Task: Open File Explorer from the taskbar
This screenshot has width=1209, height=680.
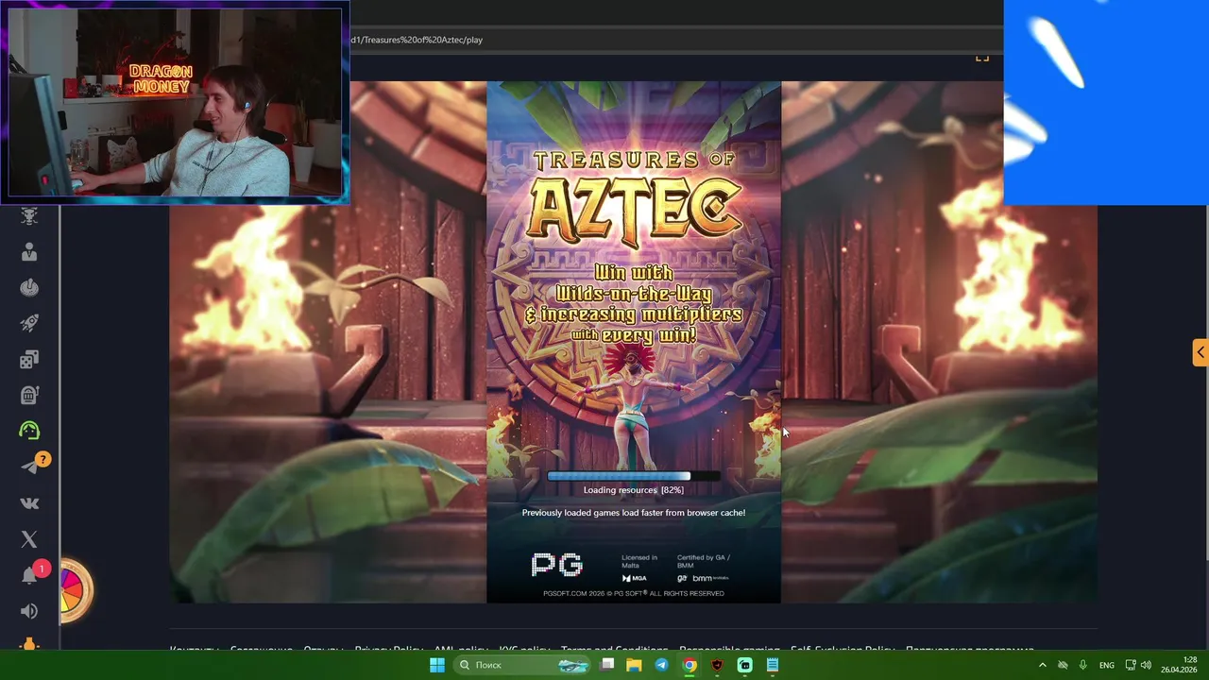Action: (634, 665)
